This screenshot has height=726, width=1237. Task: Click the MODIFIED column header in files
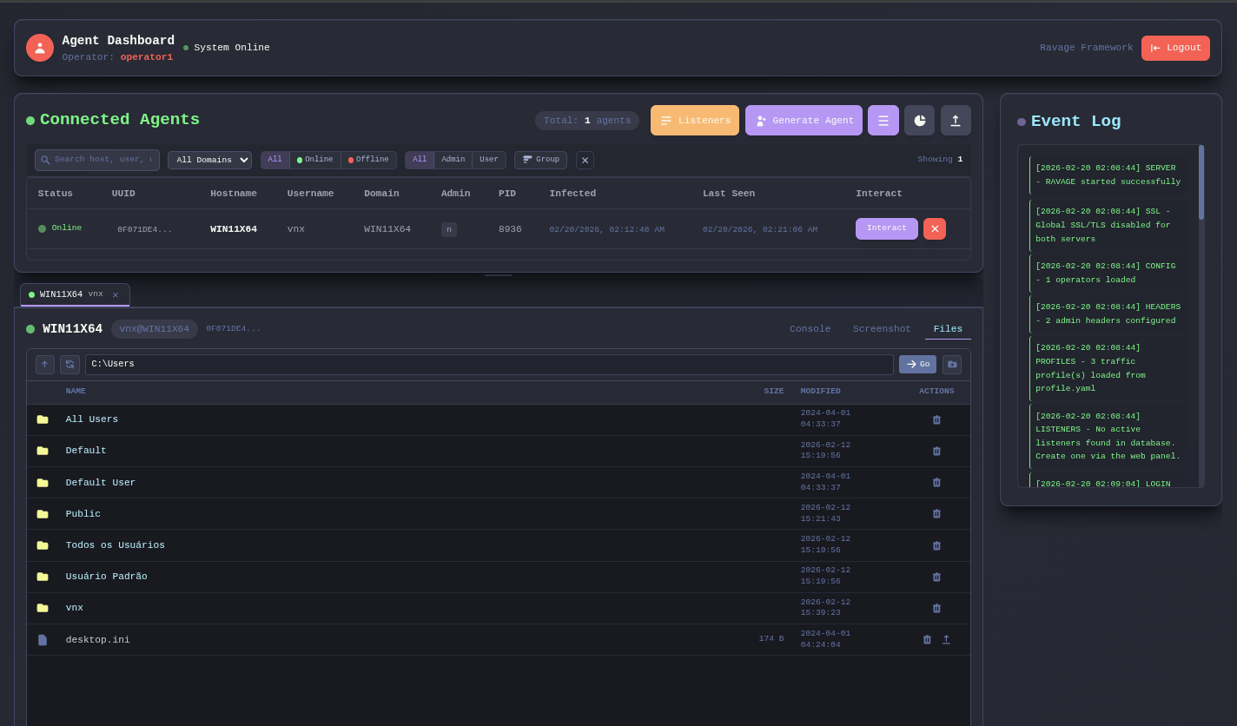pyautogui.click(x=821, y=392)
